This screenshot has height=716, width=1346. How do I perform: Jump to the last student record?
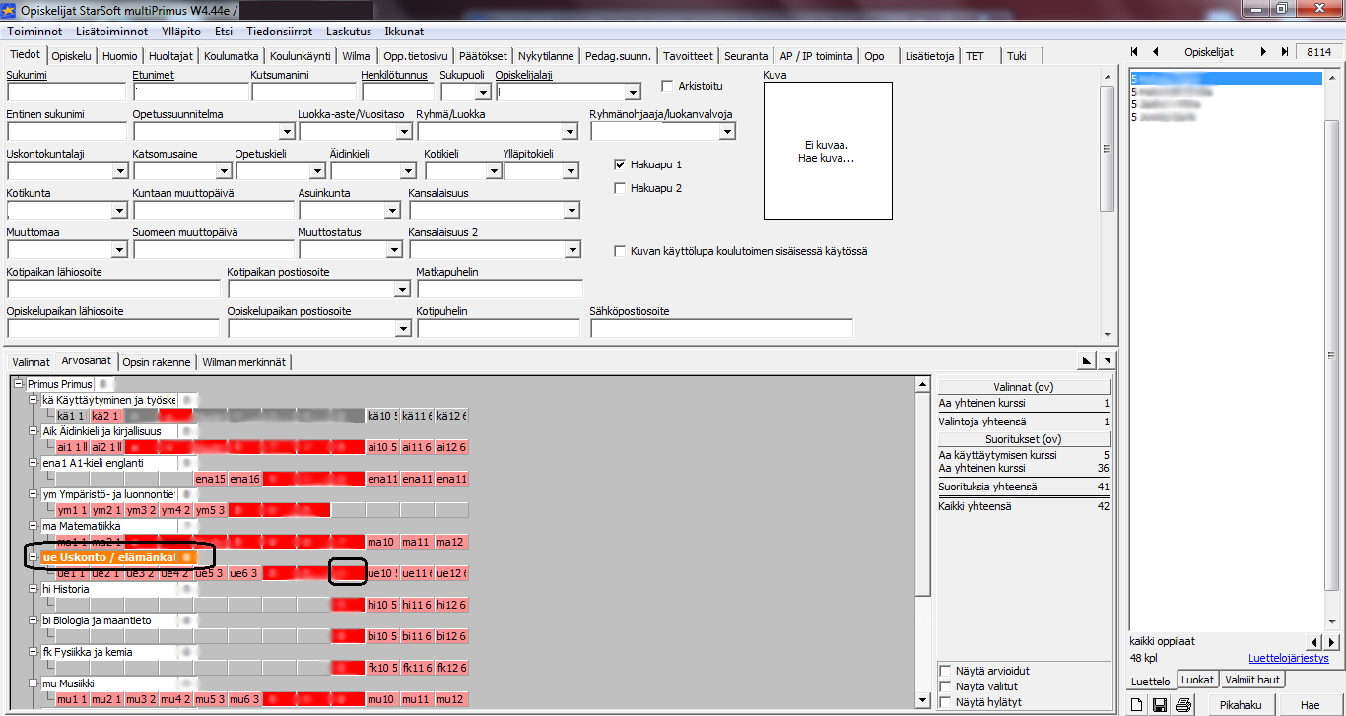pos(1284,52)
